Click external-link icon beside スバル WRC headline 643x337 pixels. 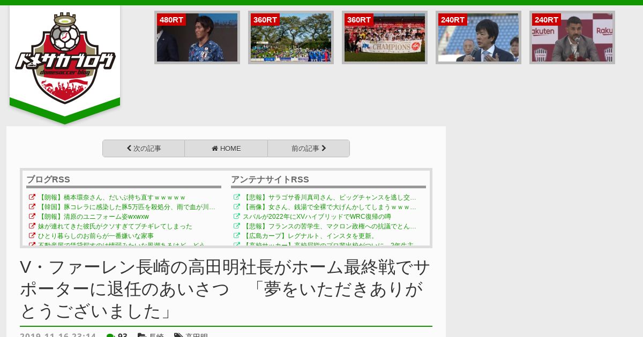(x=237, y=217)
